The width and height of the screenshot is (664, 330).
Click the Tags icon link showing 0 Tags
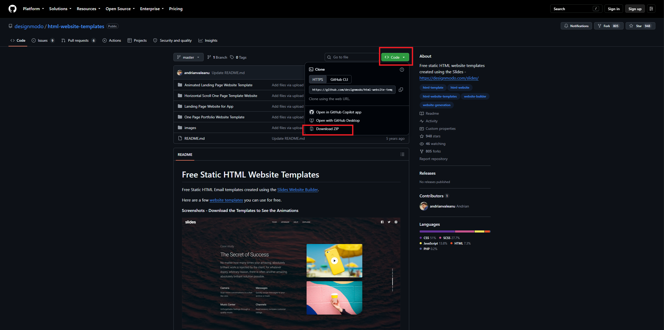click(x=238, y=57)
